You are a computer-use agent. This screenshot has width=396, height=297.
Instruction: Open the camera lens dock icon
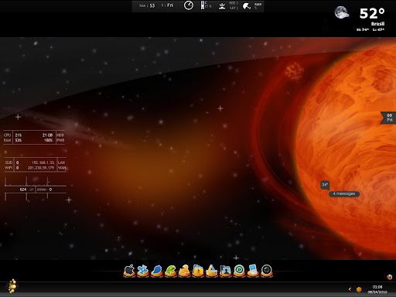pos(267,271)
